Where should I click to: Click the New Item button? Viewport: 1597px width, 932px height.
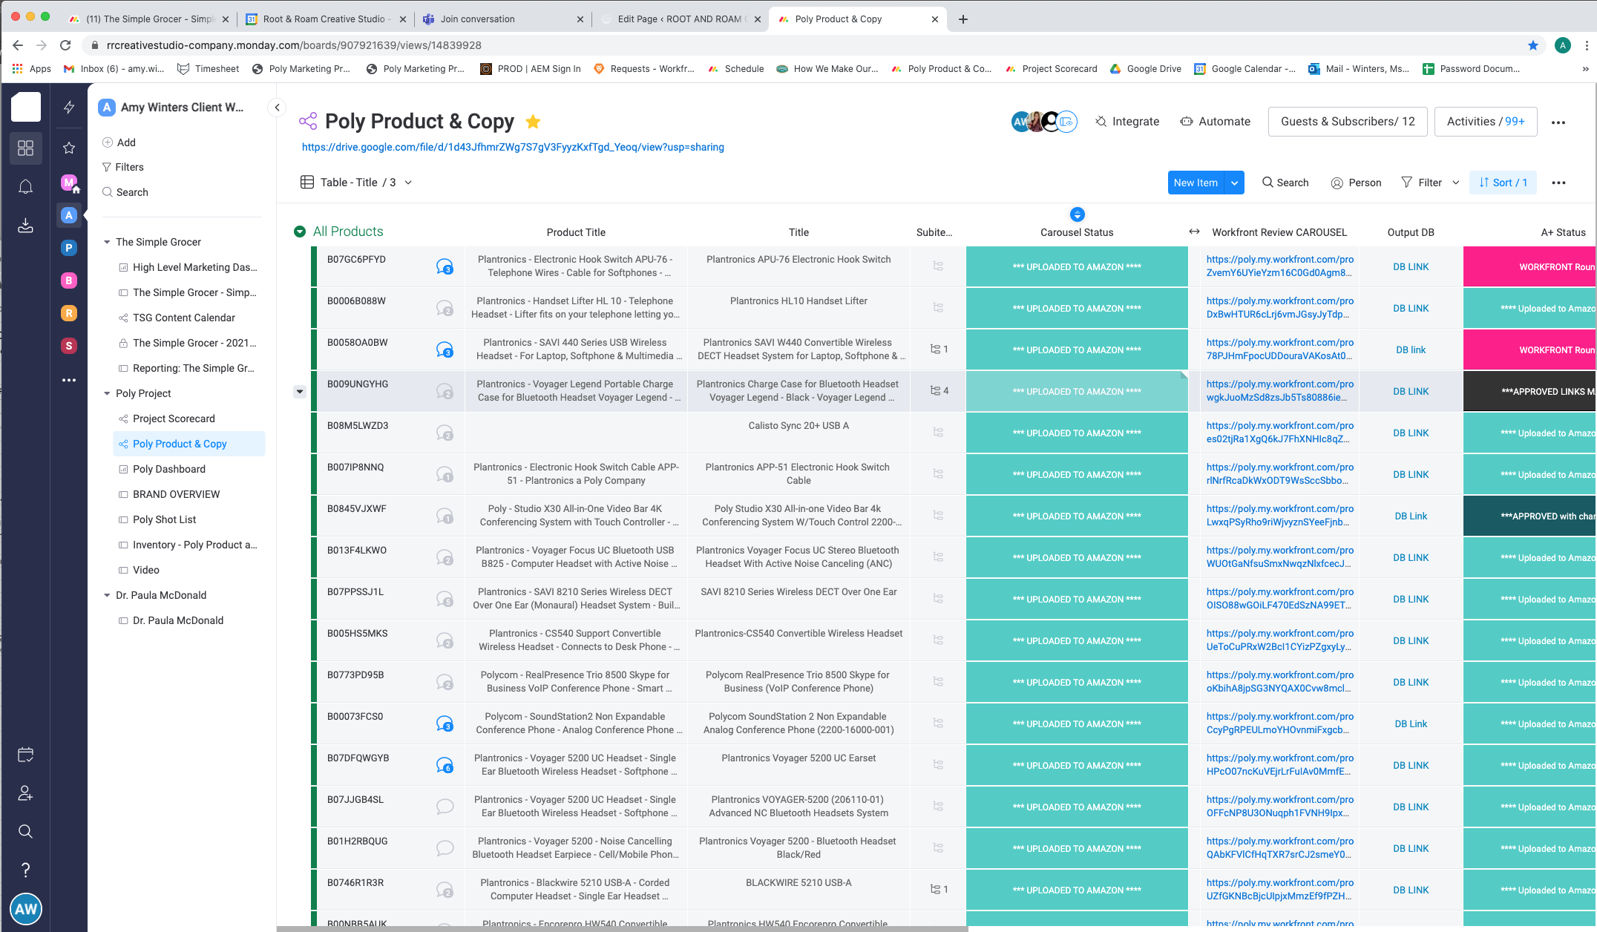coord(1196,183)
